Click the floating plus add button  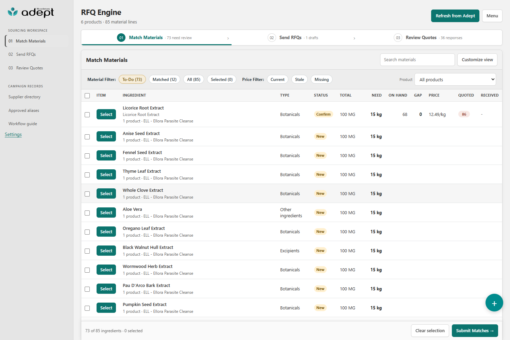(494, 303)
